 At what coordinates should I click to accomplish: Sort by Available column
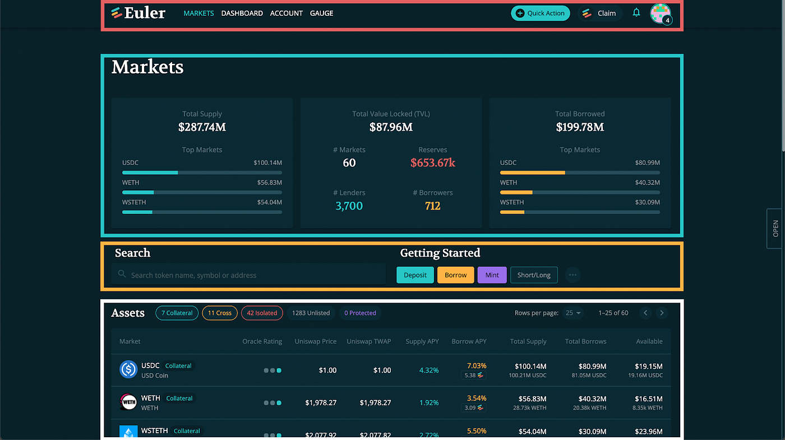coord(649,341)
